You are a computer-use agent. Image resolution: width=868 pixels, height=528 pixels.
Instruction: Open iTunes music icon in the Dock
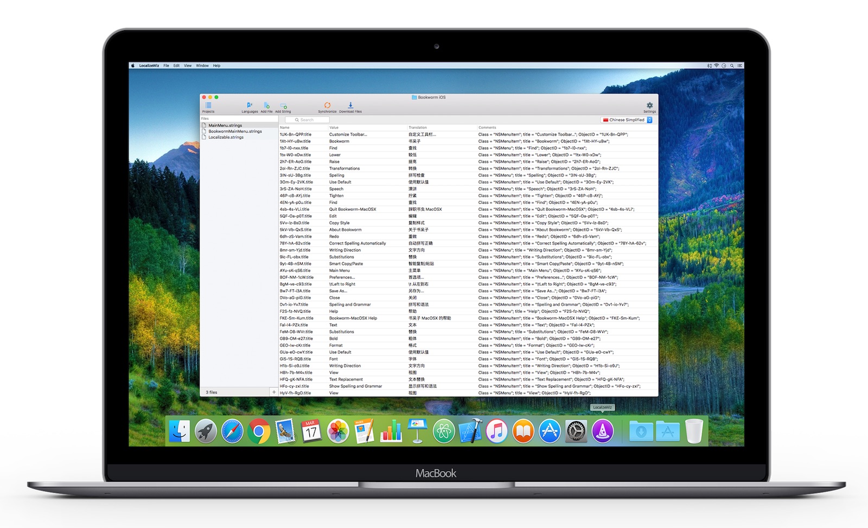pos(496,432)
